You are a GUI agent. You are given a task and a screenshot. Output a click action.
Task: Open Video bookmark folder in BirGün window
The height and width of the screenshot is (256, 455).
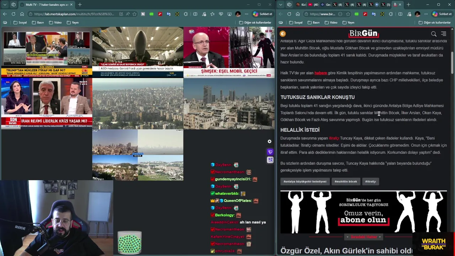[331, 22]
